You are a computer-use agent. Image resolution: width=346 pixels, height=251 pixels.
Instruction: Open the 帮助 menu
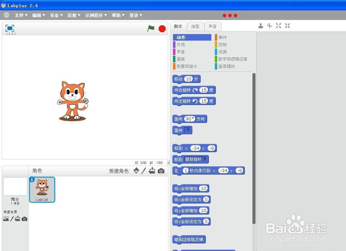coord(118,15)
